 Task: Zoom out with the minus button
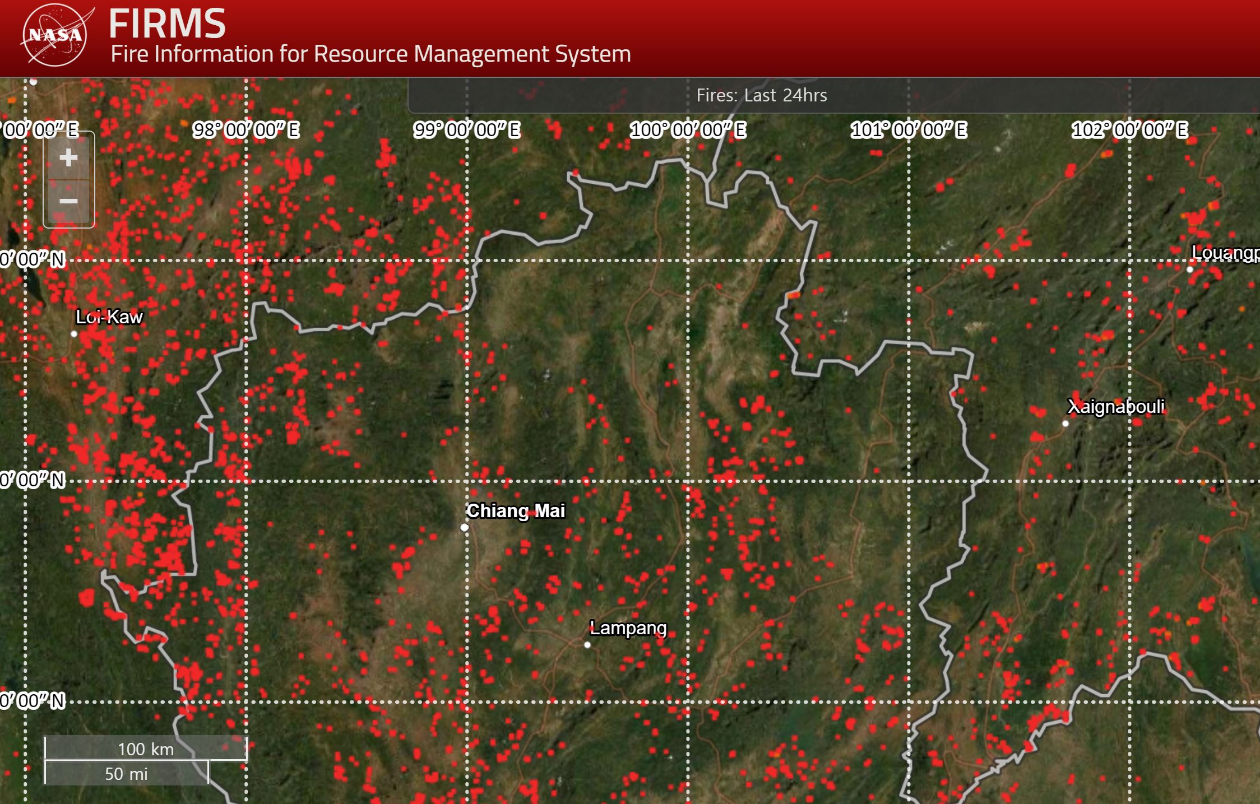click(x=68, y=202)
